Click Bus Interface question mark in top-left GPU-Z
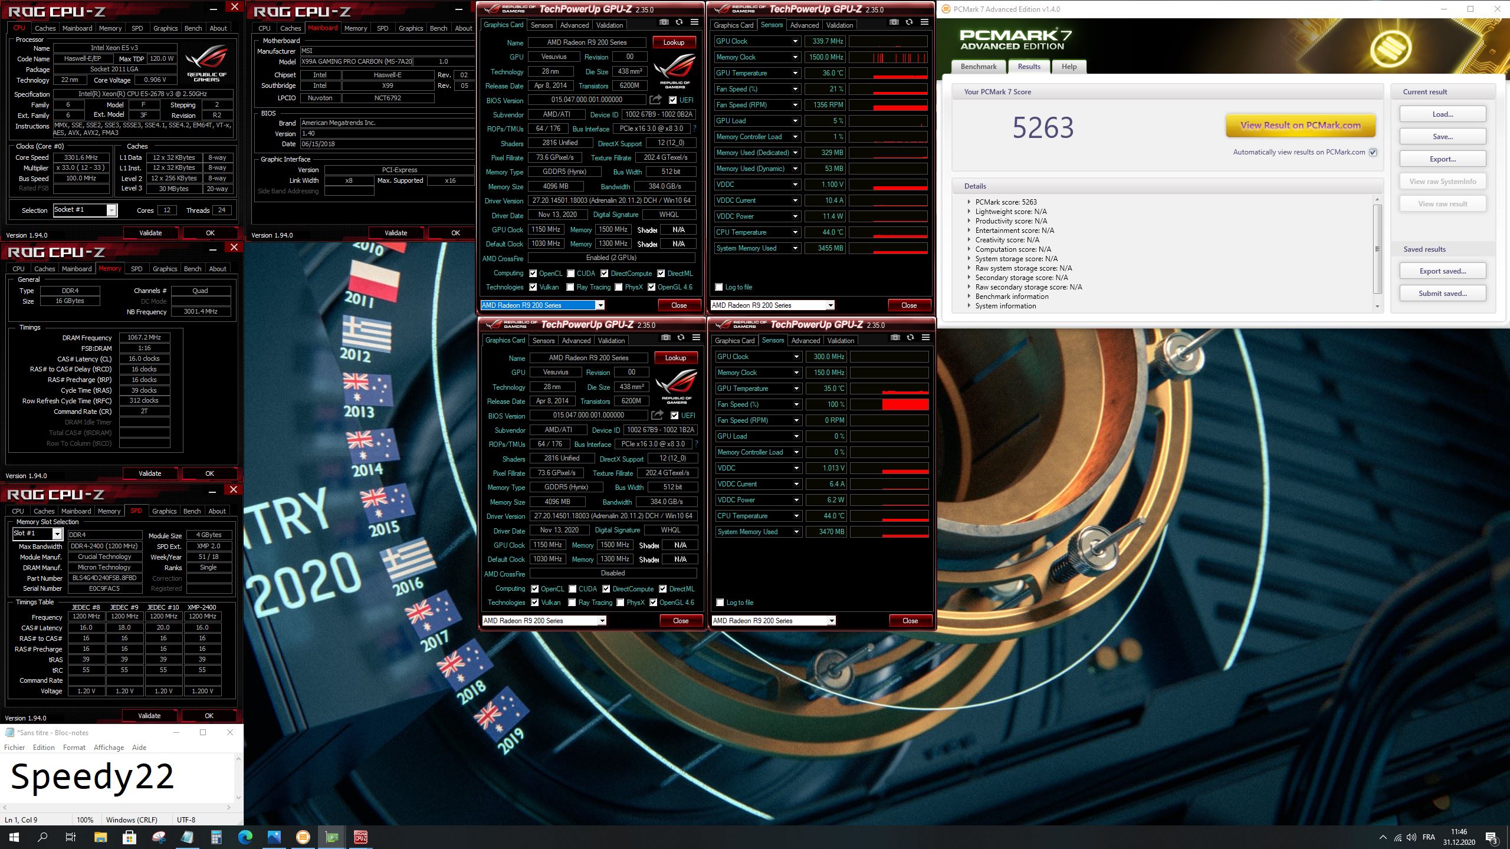The width and height of the screenshot is (1510, 849). click(694, 129)
